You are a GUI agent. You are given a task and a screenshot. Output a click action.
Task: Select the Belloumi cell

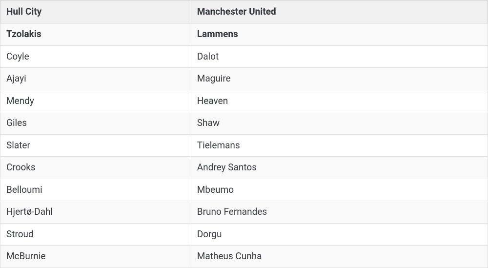click(x=96, y=190)
